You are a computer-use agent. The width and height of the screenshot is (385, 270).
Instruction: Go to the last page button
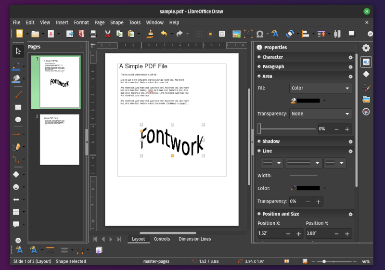119,239
